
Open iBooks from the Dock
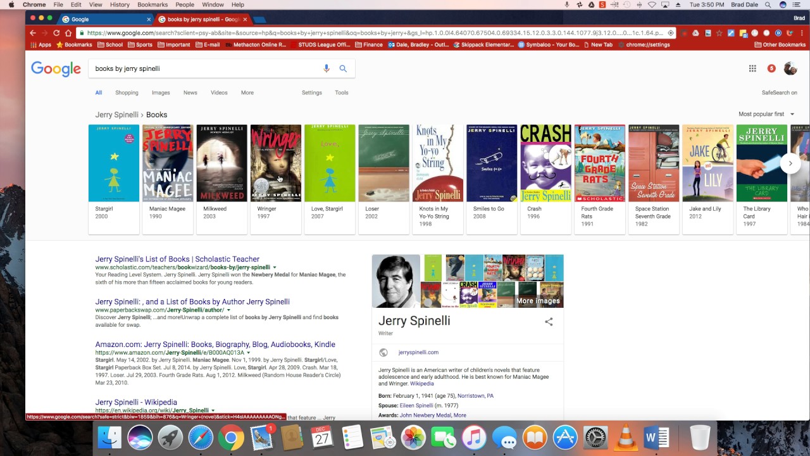point(535,438)
